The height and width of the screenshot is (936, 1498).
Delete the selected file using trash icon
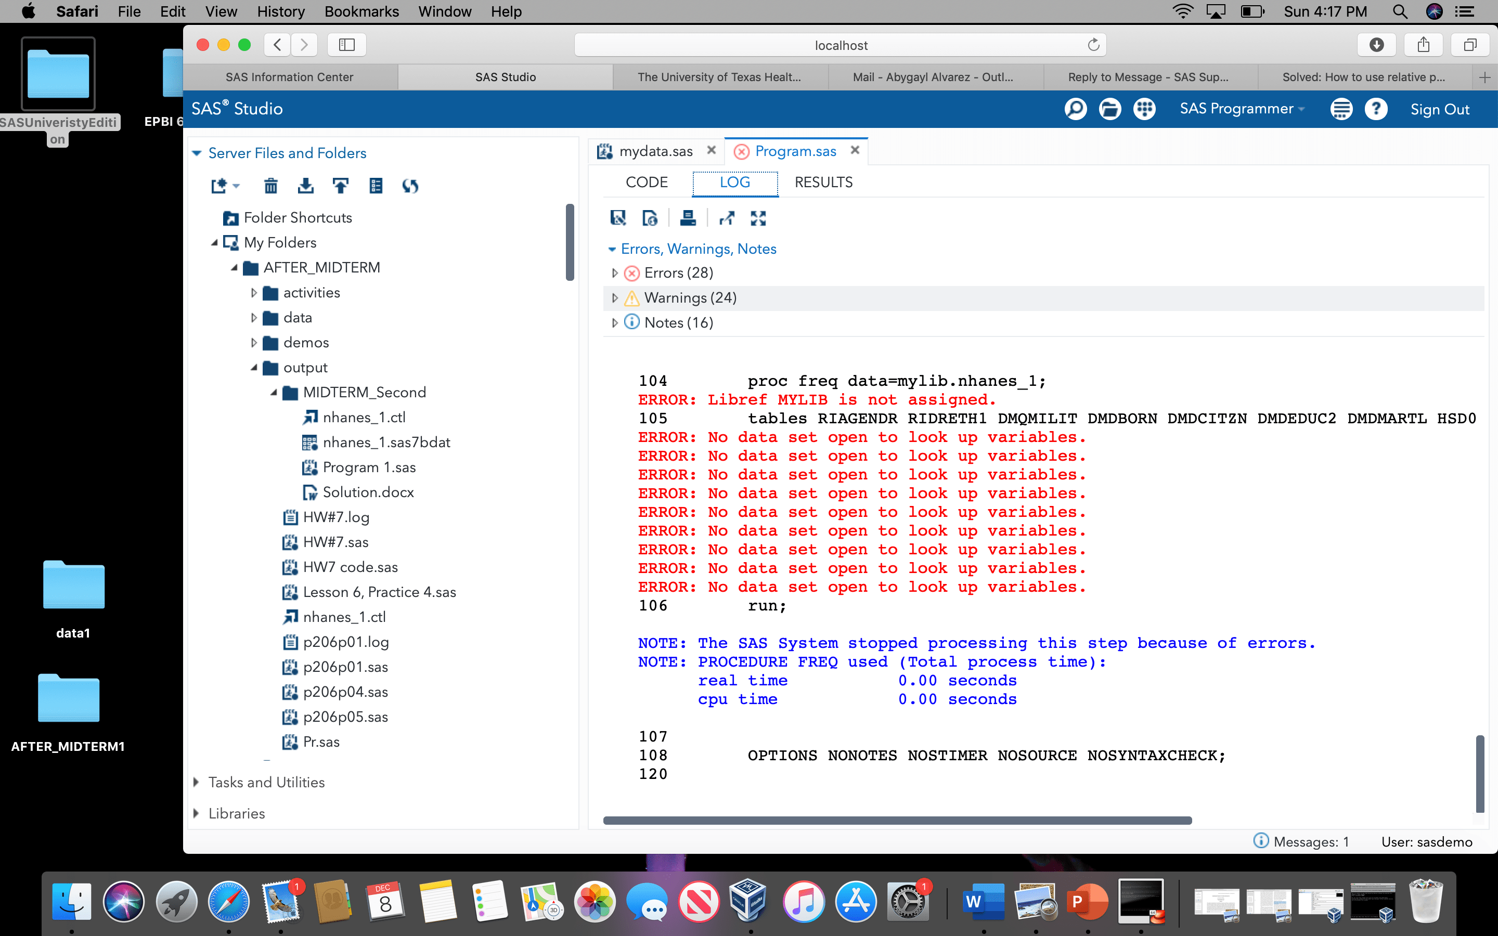[x=272, y=185]
